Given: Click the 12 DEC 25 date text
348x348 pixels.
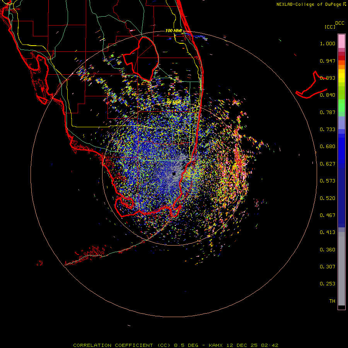Looking at the screenshot, I should 242,345.
